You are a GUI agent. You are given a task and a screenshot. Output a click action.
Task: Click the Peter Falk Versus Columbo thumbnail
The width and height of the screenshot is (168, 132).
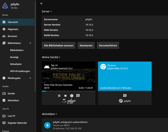[x=69, y=76]
